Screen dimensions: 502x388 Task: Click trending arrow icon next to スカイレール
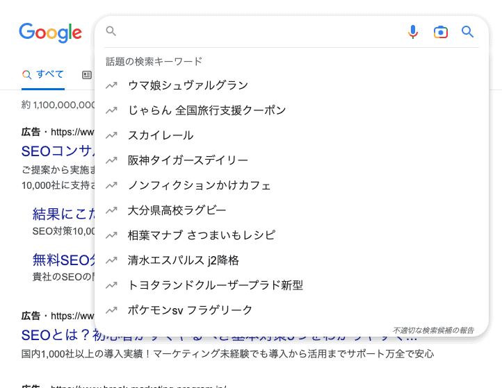[111, 135]
